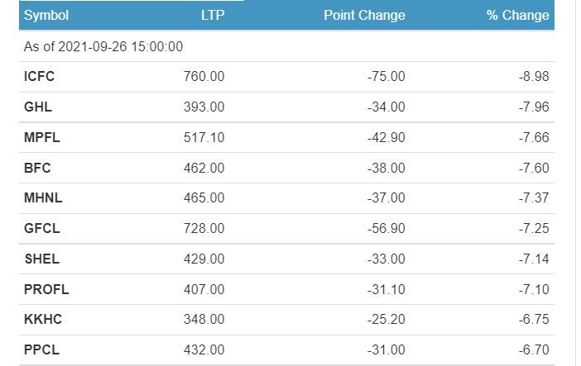Sort by Point Change column header
Image resolution: width=581 pixels, height=366 pixels.
click(x=365, y=15)
